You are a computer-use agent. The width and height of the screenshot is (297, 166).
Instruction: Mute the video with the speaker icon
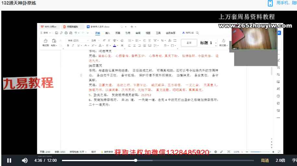pyautogui.click(x=25, y=160)
